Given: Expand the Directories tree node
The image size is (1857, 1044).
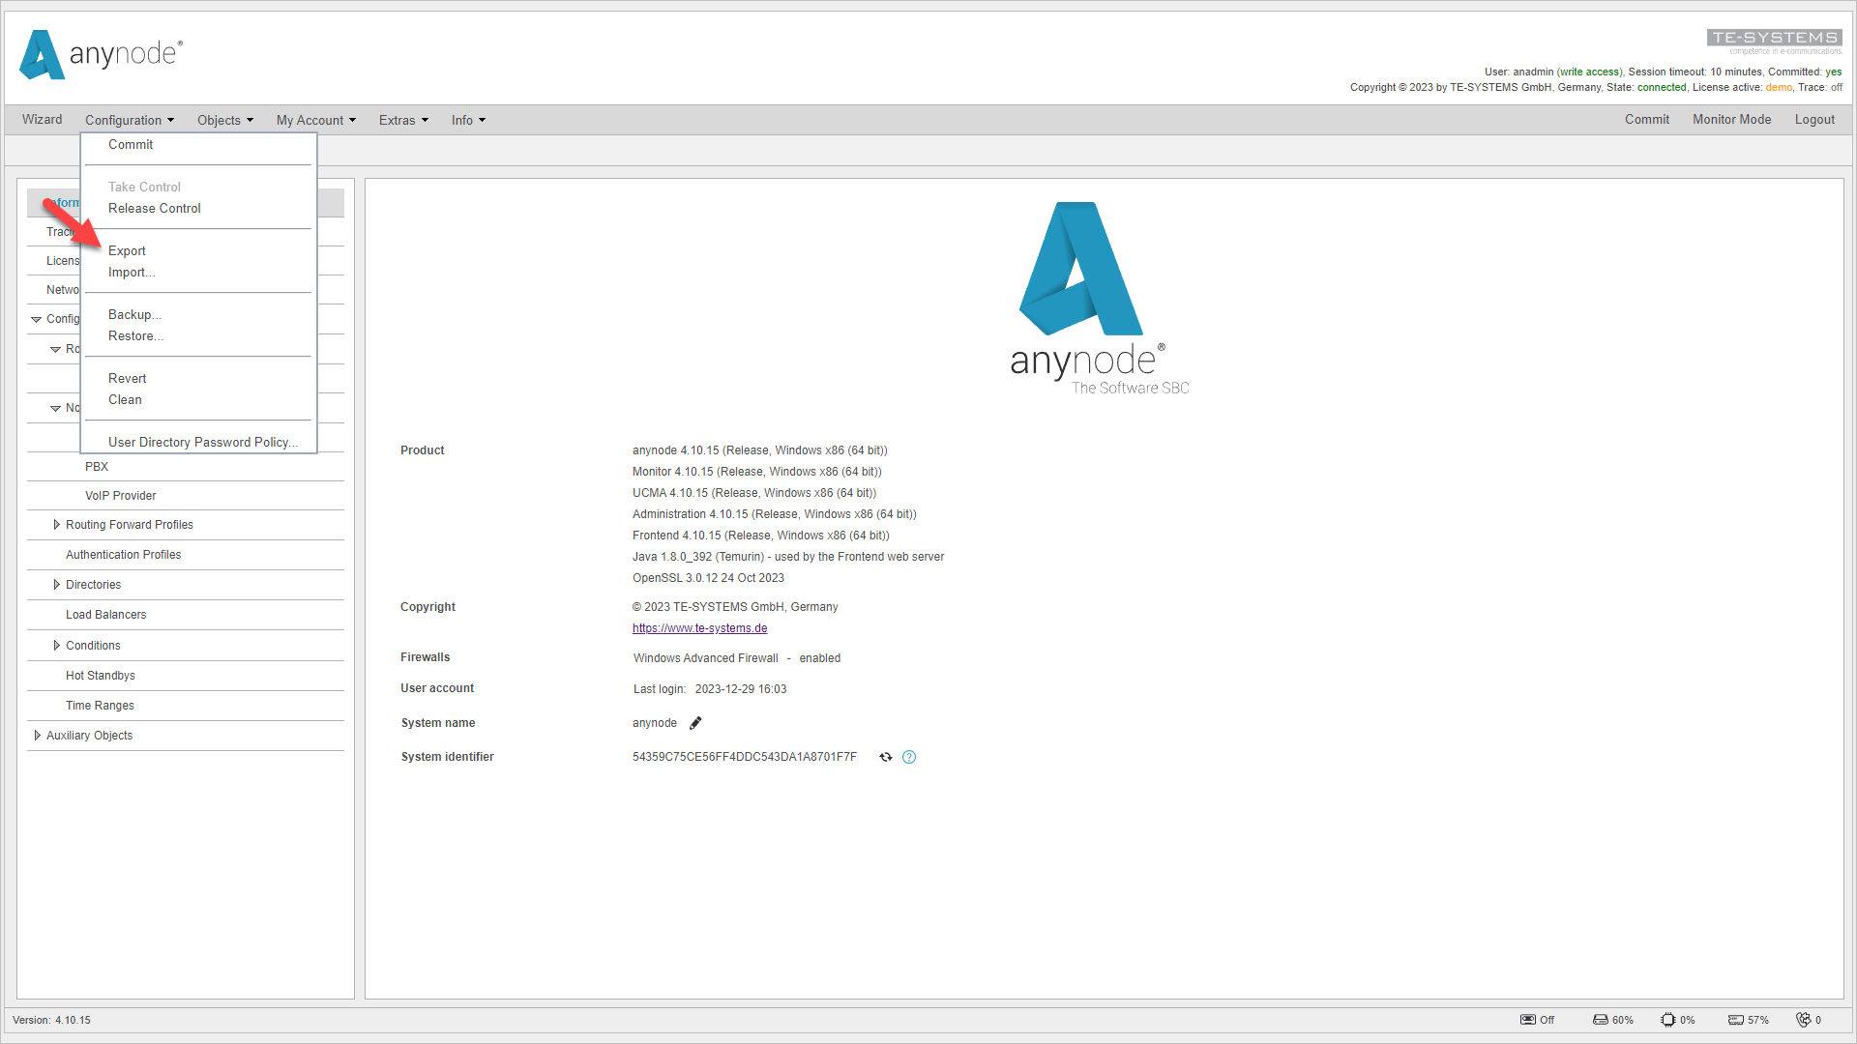Looking at the screenshot, I should [x=56, y=585].
